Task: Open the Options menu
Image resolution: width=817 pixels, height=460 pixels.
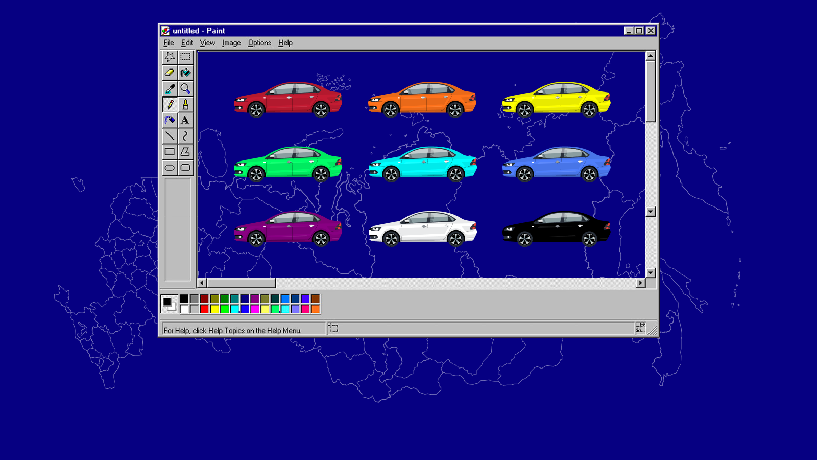Action: [259, 43]
